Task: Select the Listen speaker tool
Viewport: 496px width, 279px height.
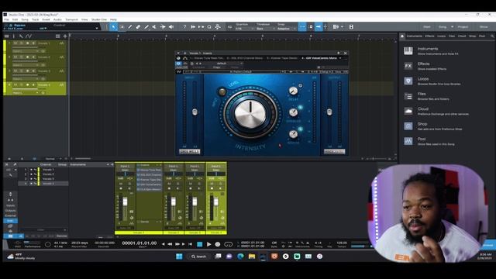Action: (x=171, y=27)
